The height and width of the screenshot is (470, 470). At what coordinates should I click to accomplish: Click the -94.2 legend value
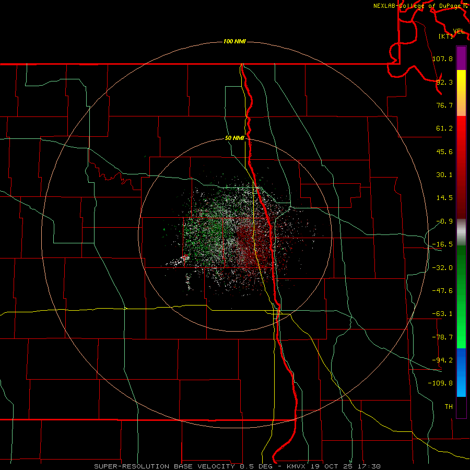click(442, 360)
